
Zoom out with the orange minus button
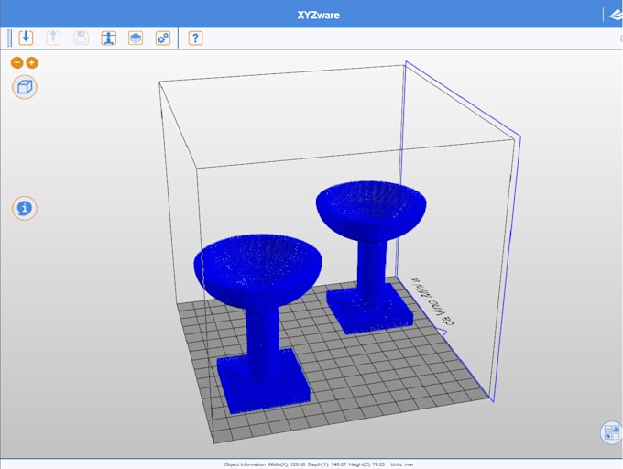pos(16,62)
